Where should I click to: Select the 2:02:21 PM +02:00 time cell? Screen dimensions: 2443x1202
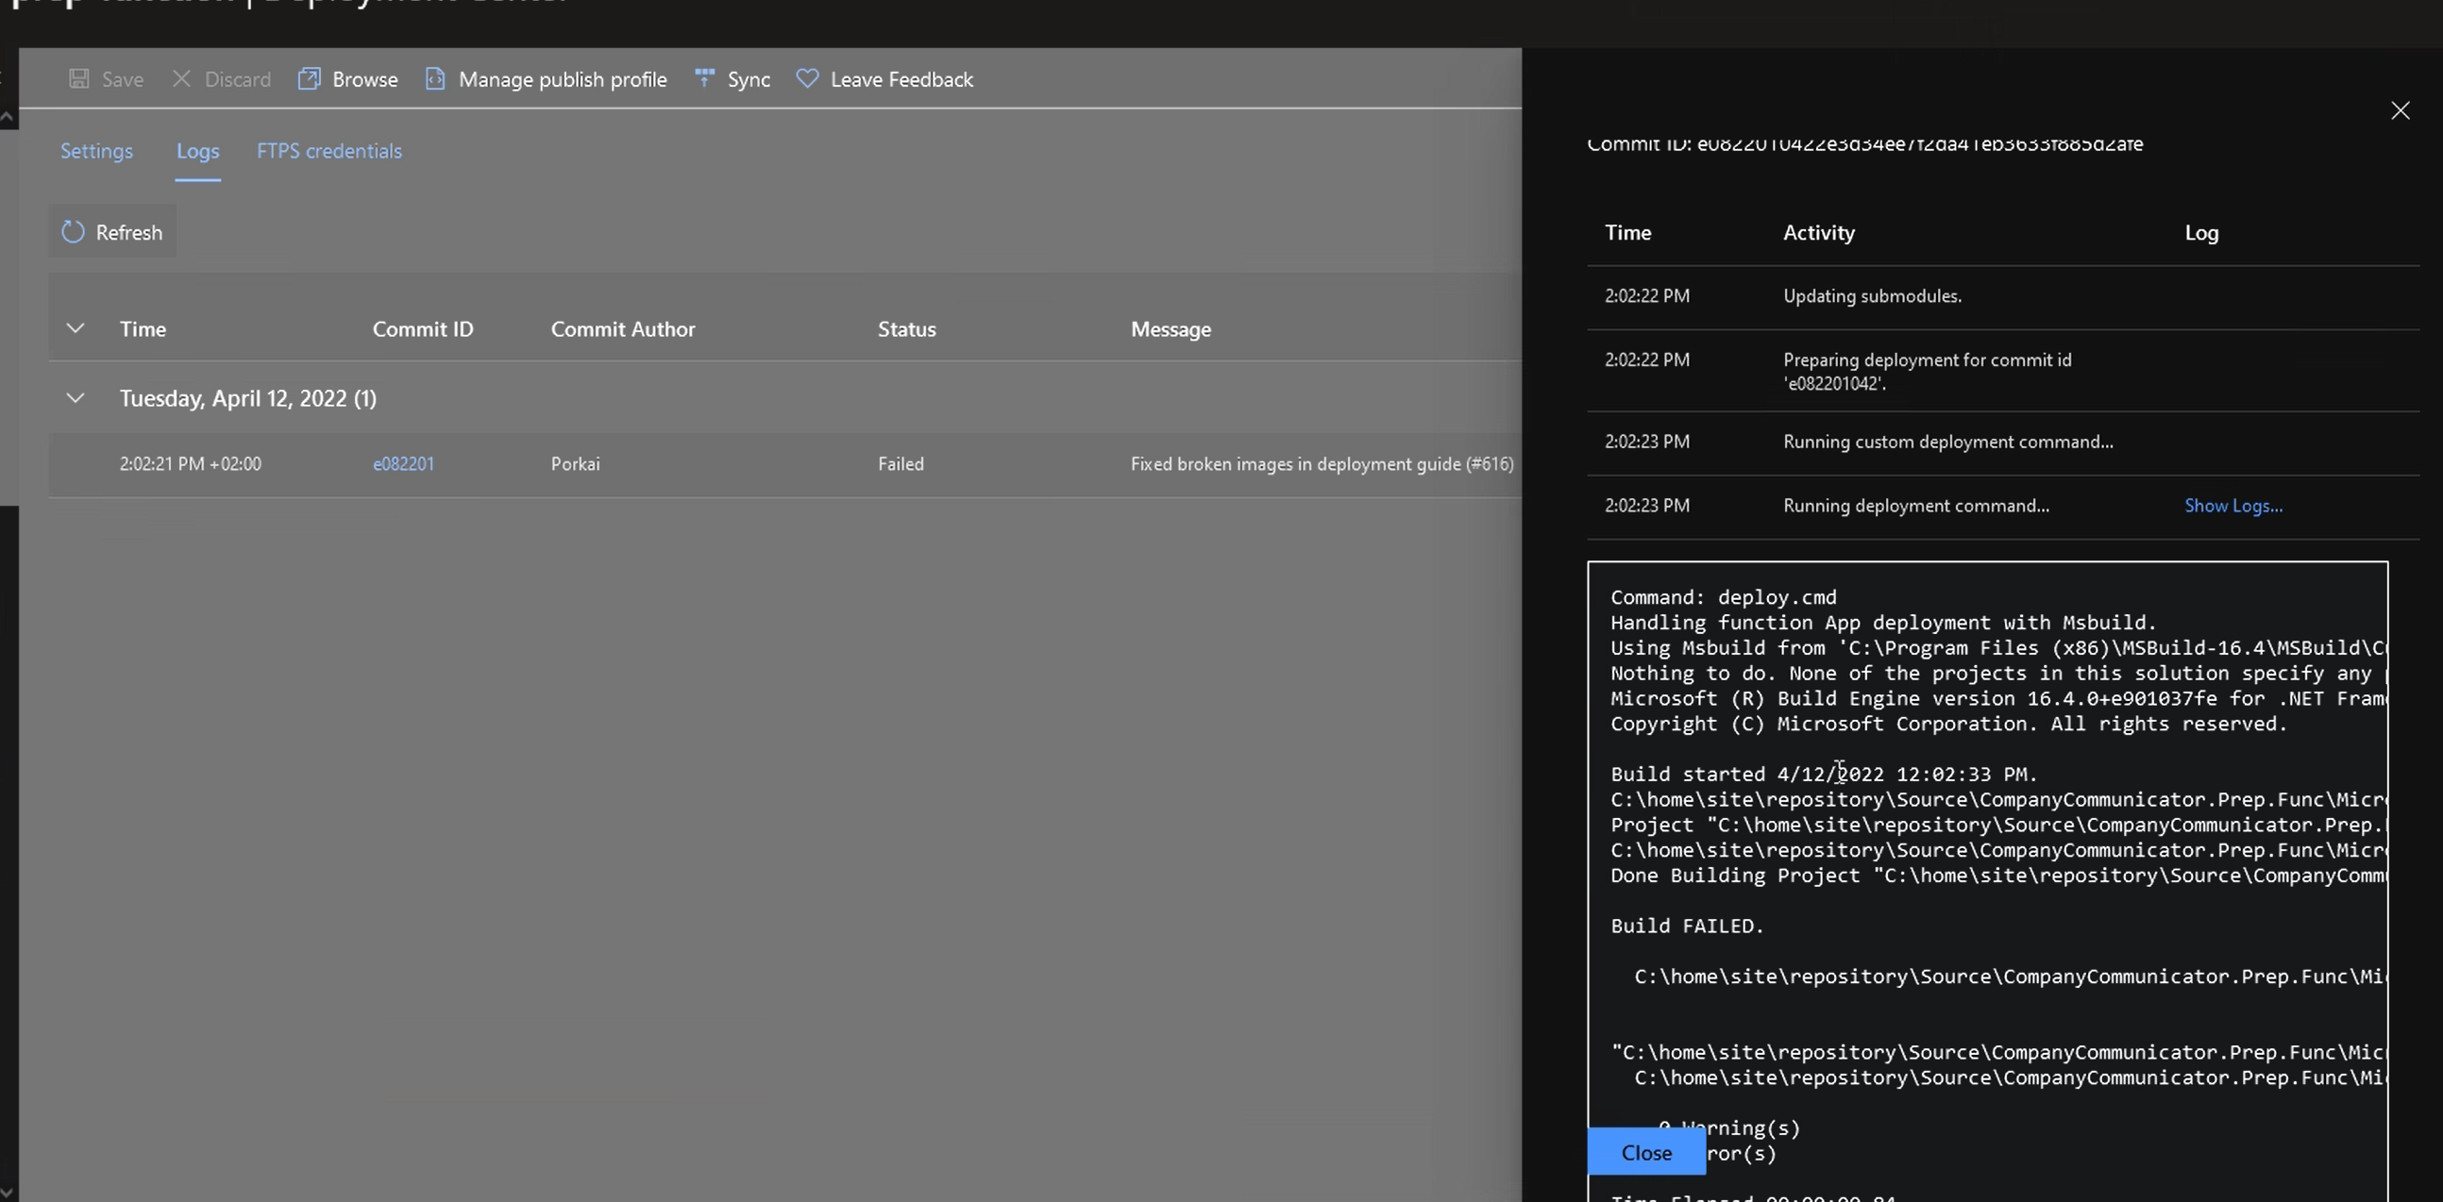tap(190, 464)
